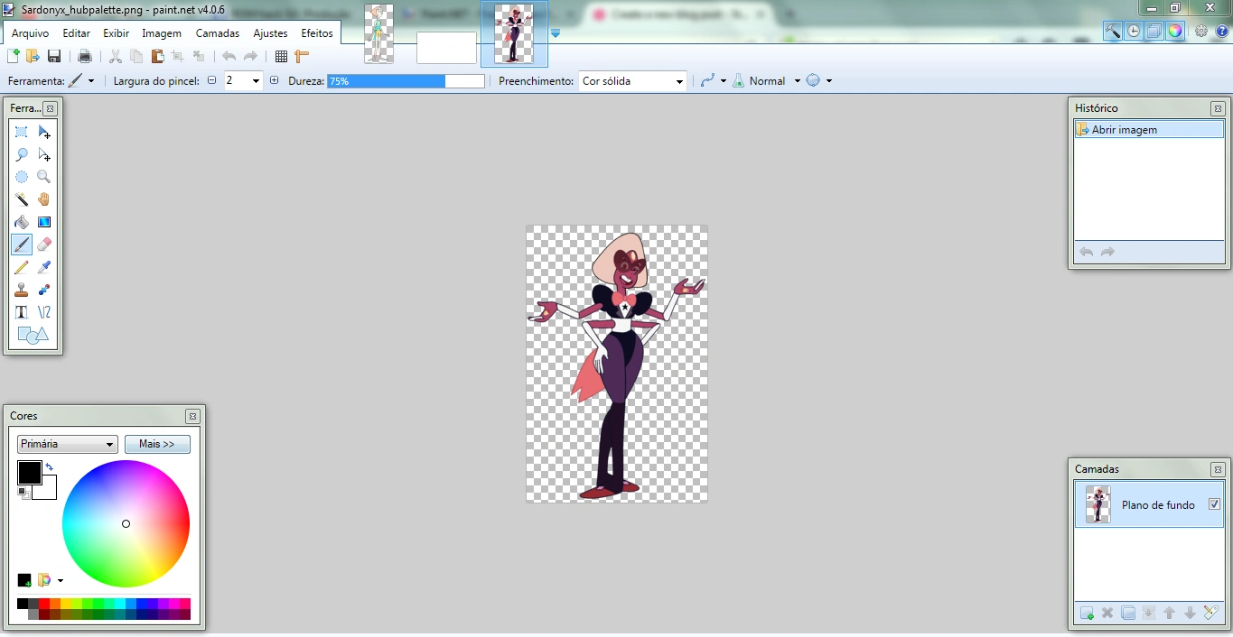Screen dimensions: 1233x637
Task: Click the Print icon
Action: [x=85, y=56]
